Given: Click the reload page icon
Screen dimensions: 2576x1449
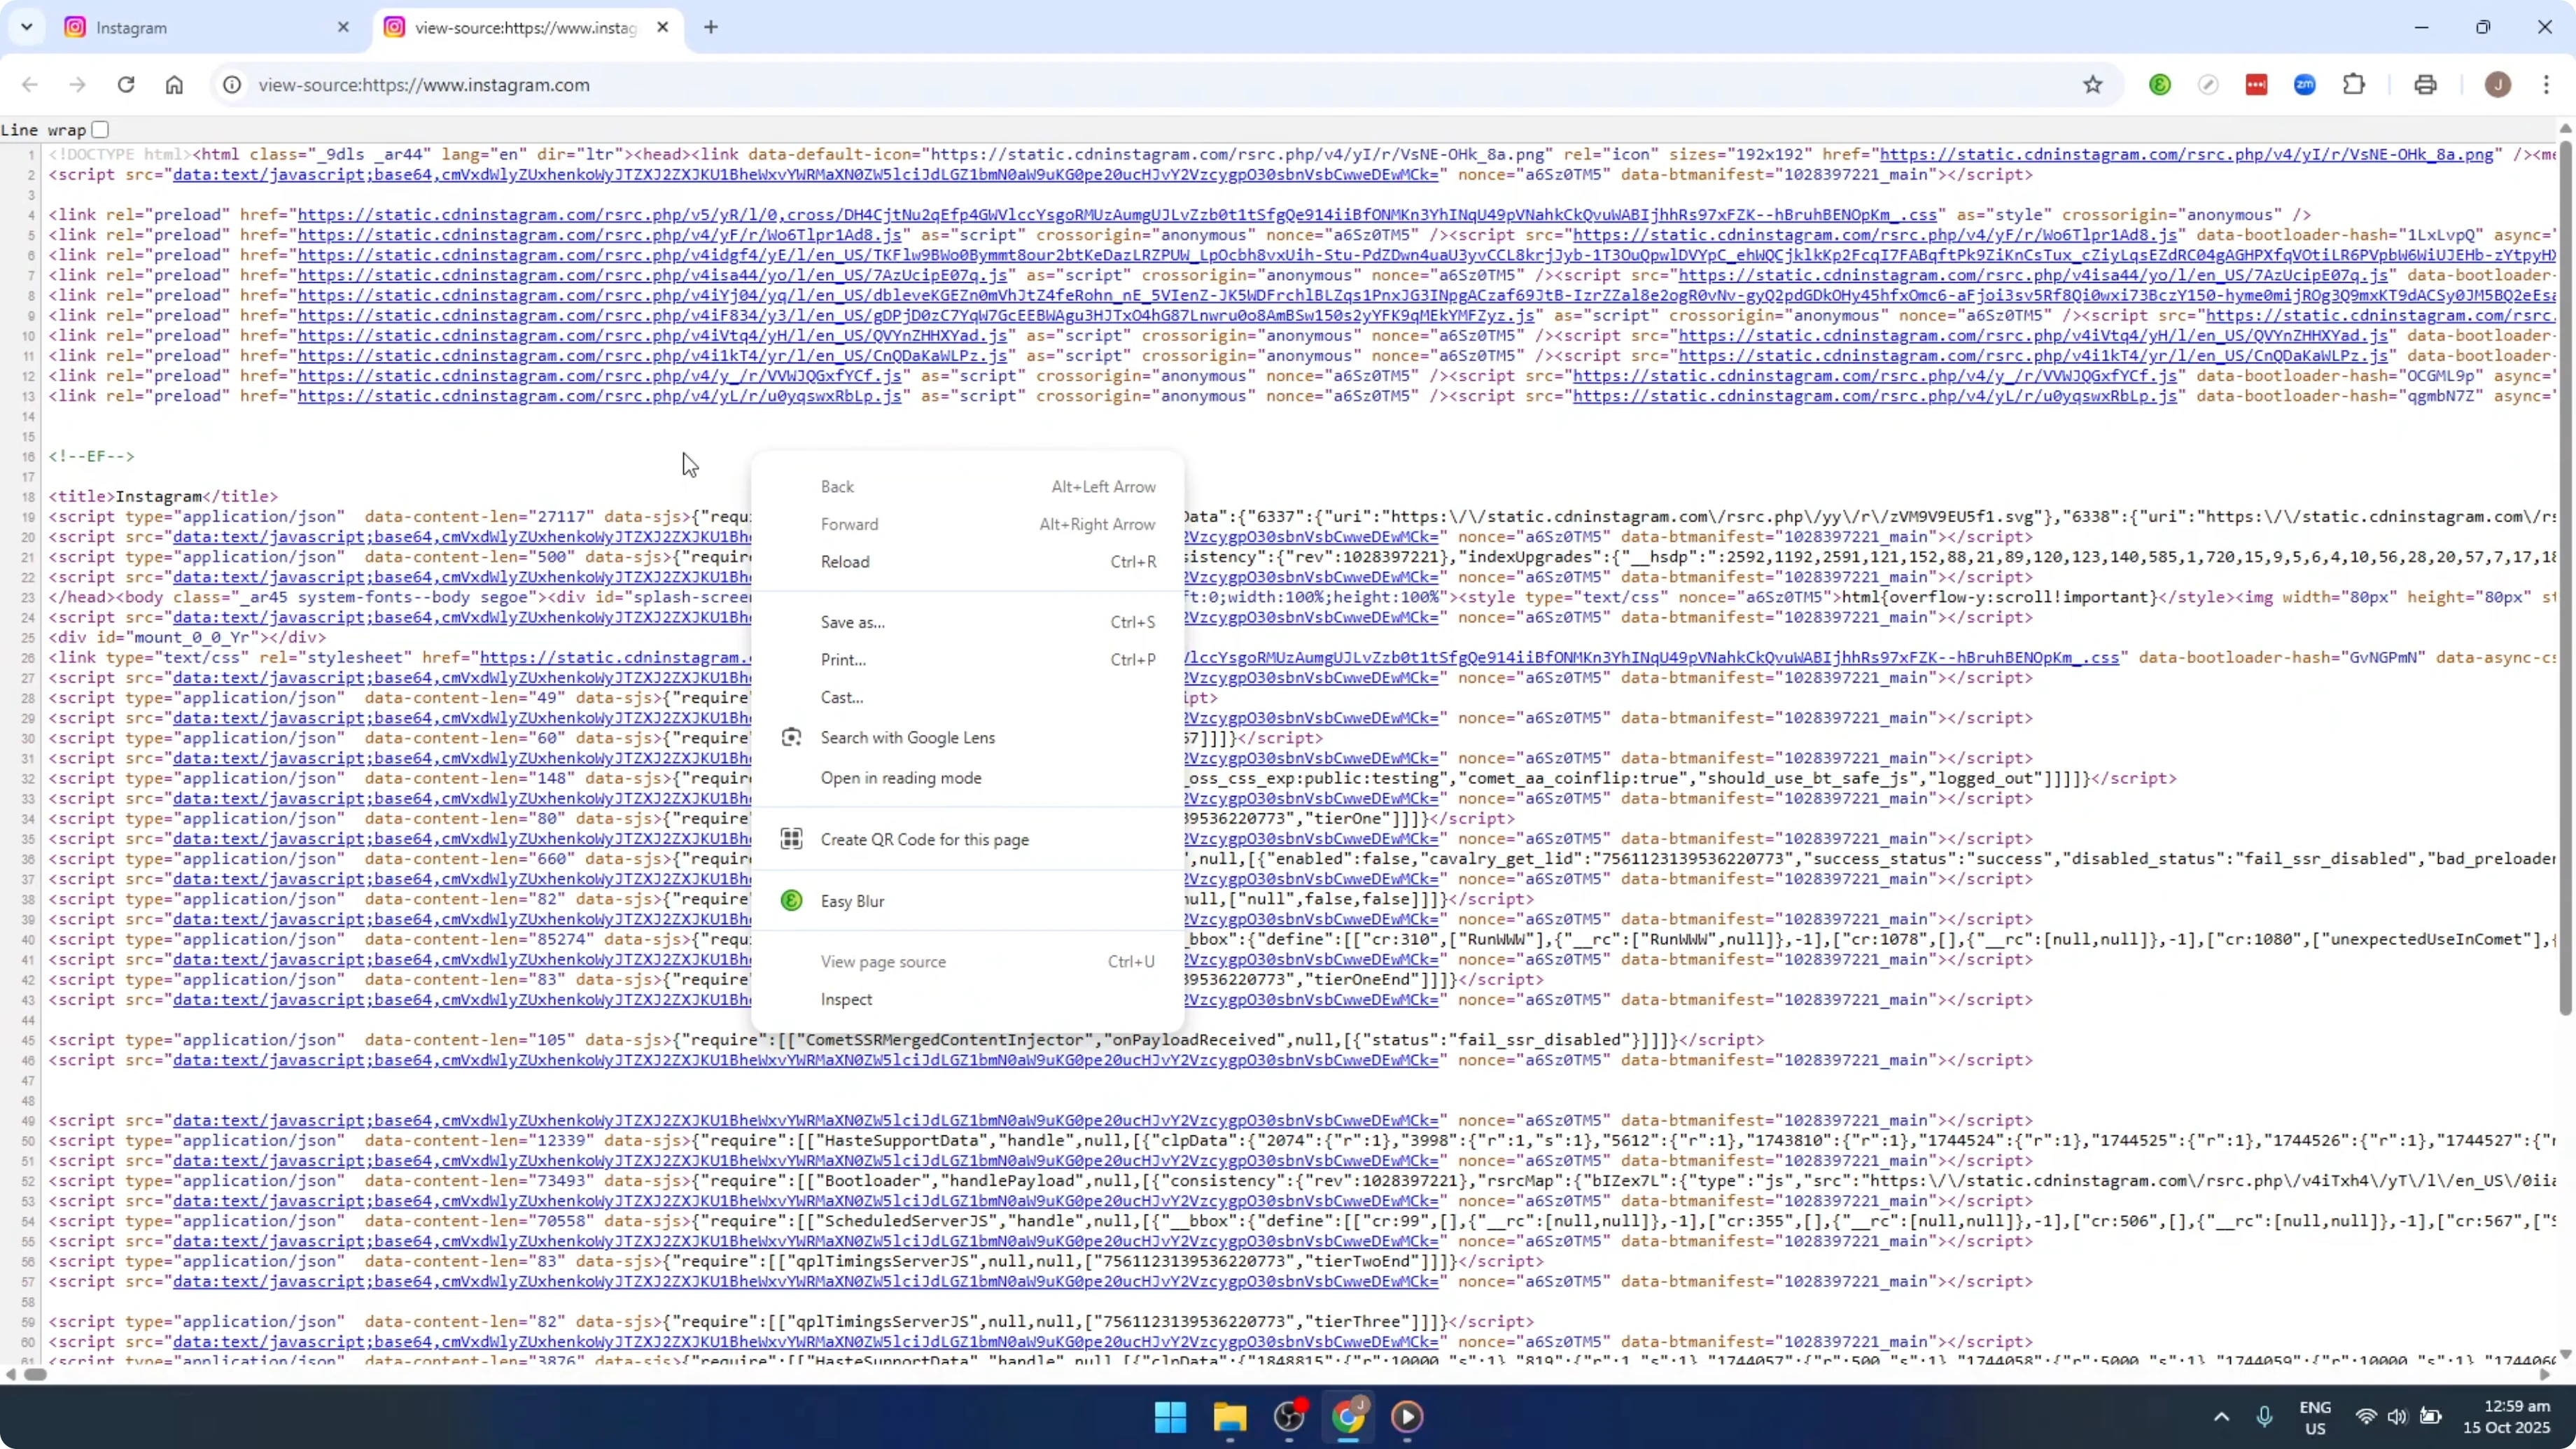Looking at the screenshot, I should pos(126,85).
